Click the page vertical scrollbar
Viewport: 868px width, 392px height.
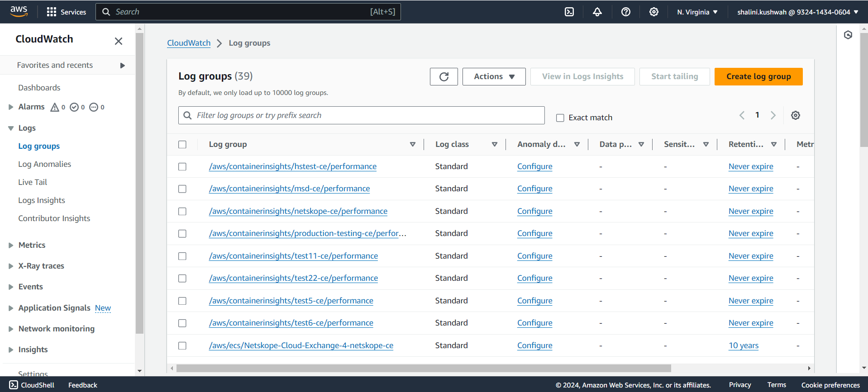pyautogui.click(x=864, y=90)
